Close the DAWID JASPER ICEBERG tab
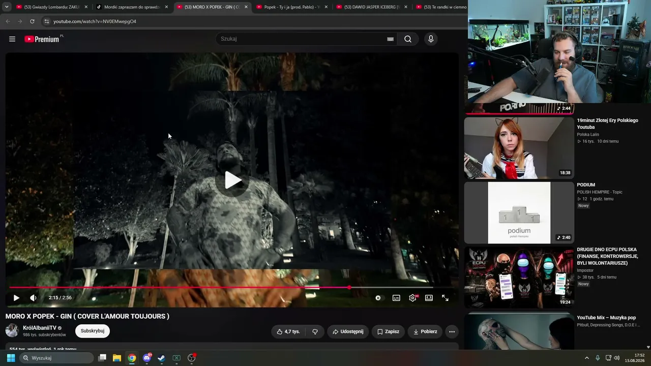 coord(406,7)
